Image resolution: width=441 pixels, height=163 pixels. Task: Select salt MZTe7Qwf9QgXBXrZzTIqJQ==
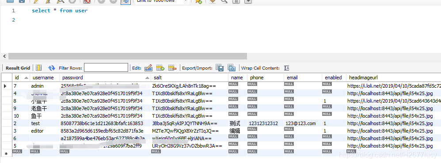pyautogui.click(x=190, y=131)
